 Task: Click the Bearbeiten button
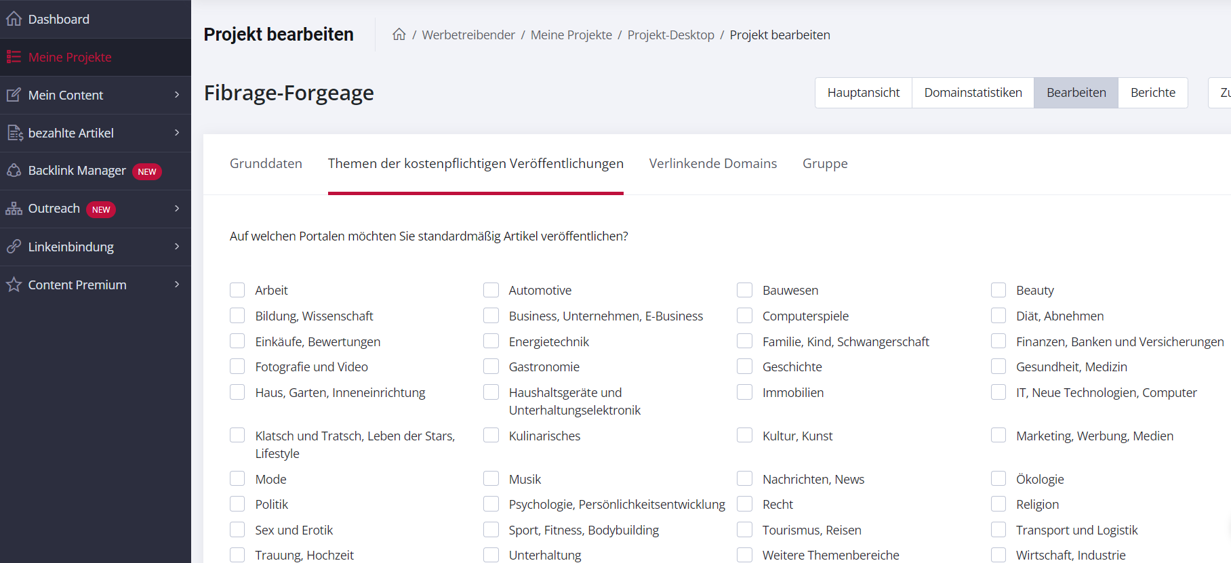(x=1076, y=93)
